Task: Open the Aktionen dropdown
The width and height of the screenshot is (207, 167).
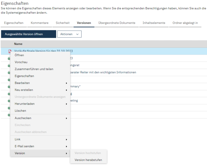Action: (69, 34)
